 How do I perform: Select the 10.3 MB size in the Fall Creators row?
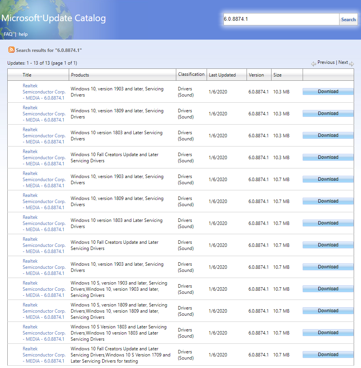coord(281,158)
